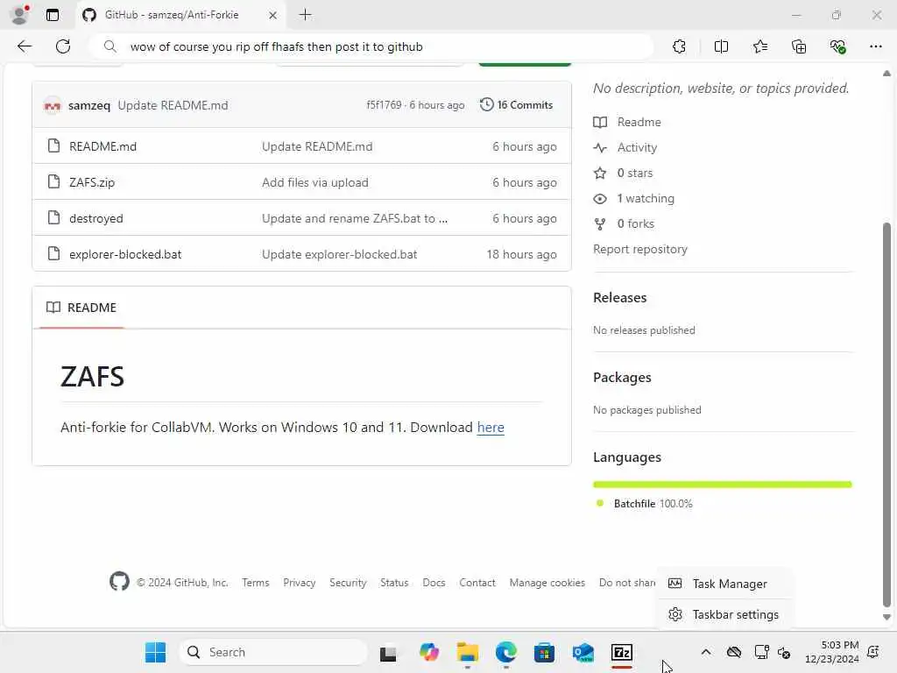Open commit hash f5f1769

pyautogui.click(x=384, y=105)
